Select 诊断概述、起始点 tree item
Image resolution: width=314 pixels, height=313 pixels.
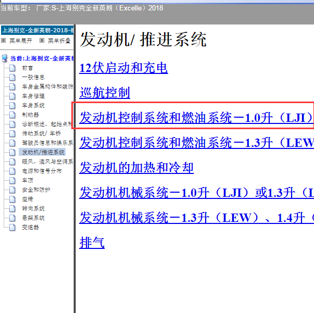click(47, 124)
